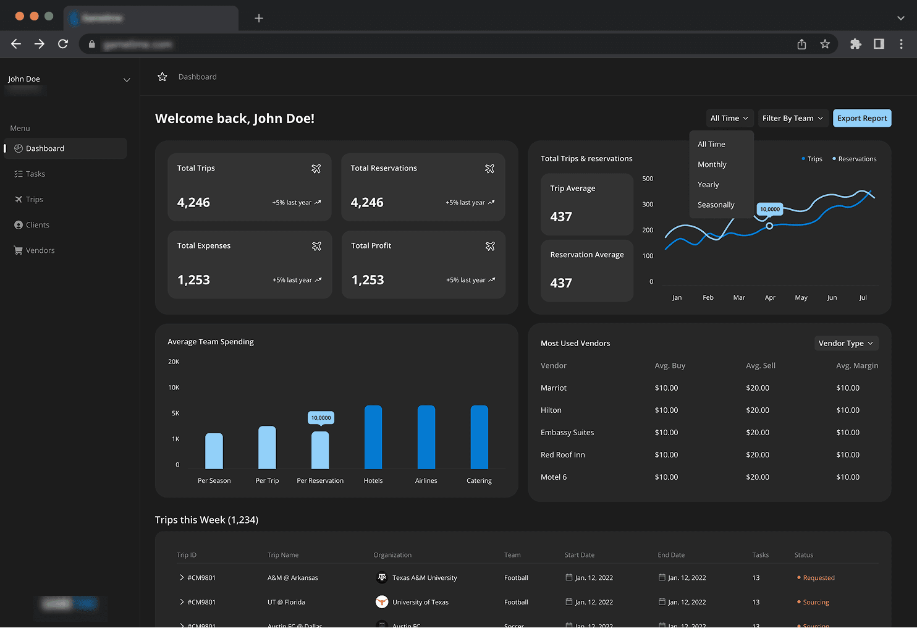Open Vendors cart icon in sidebar
This screenshot has height=628, width=917.
pyautogui.click(x=19, y=250)
